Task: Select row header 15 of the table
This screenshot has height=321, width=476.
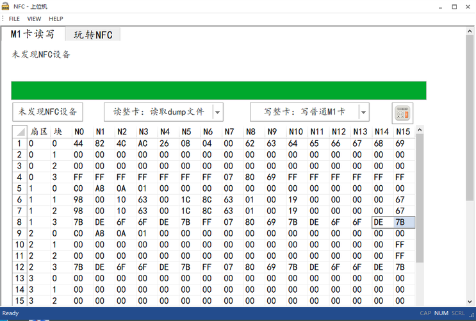Action: pos(20,300)
